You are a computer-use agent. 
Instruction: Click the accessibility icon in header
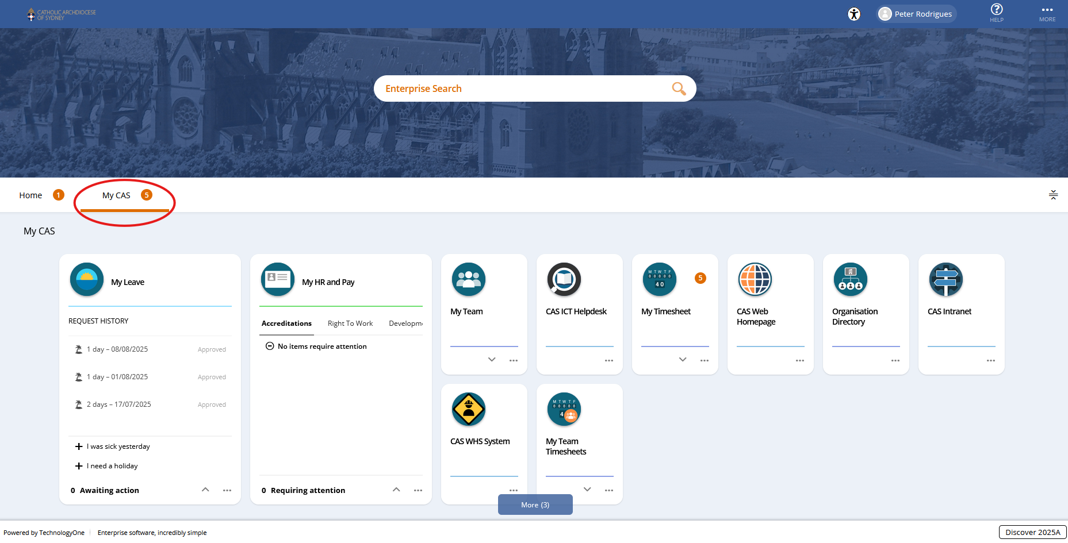click(854, 14)
